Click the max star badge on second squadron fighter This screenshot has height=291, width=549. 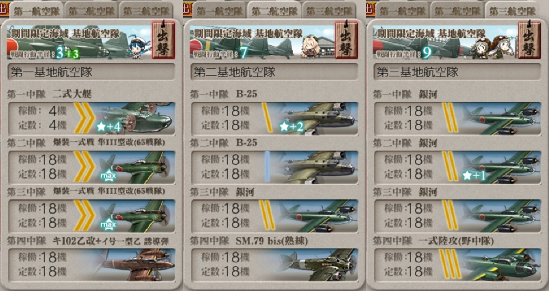click(108, 176)
